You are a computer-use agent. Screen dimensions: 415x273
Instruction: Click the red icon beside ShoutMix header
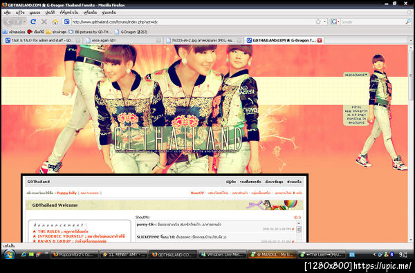coord(296,218)
